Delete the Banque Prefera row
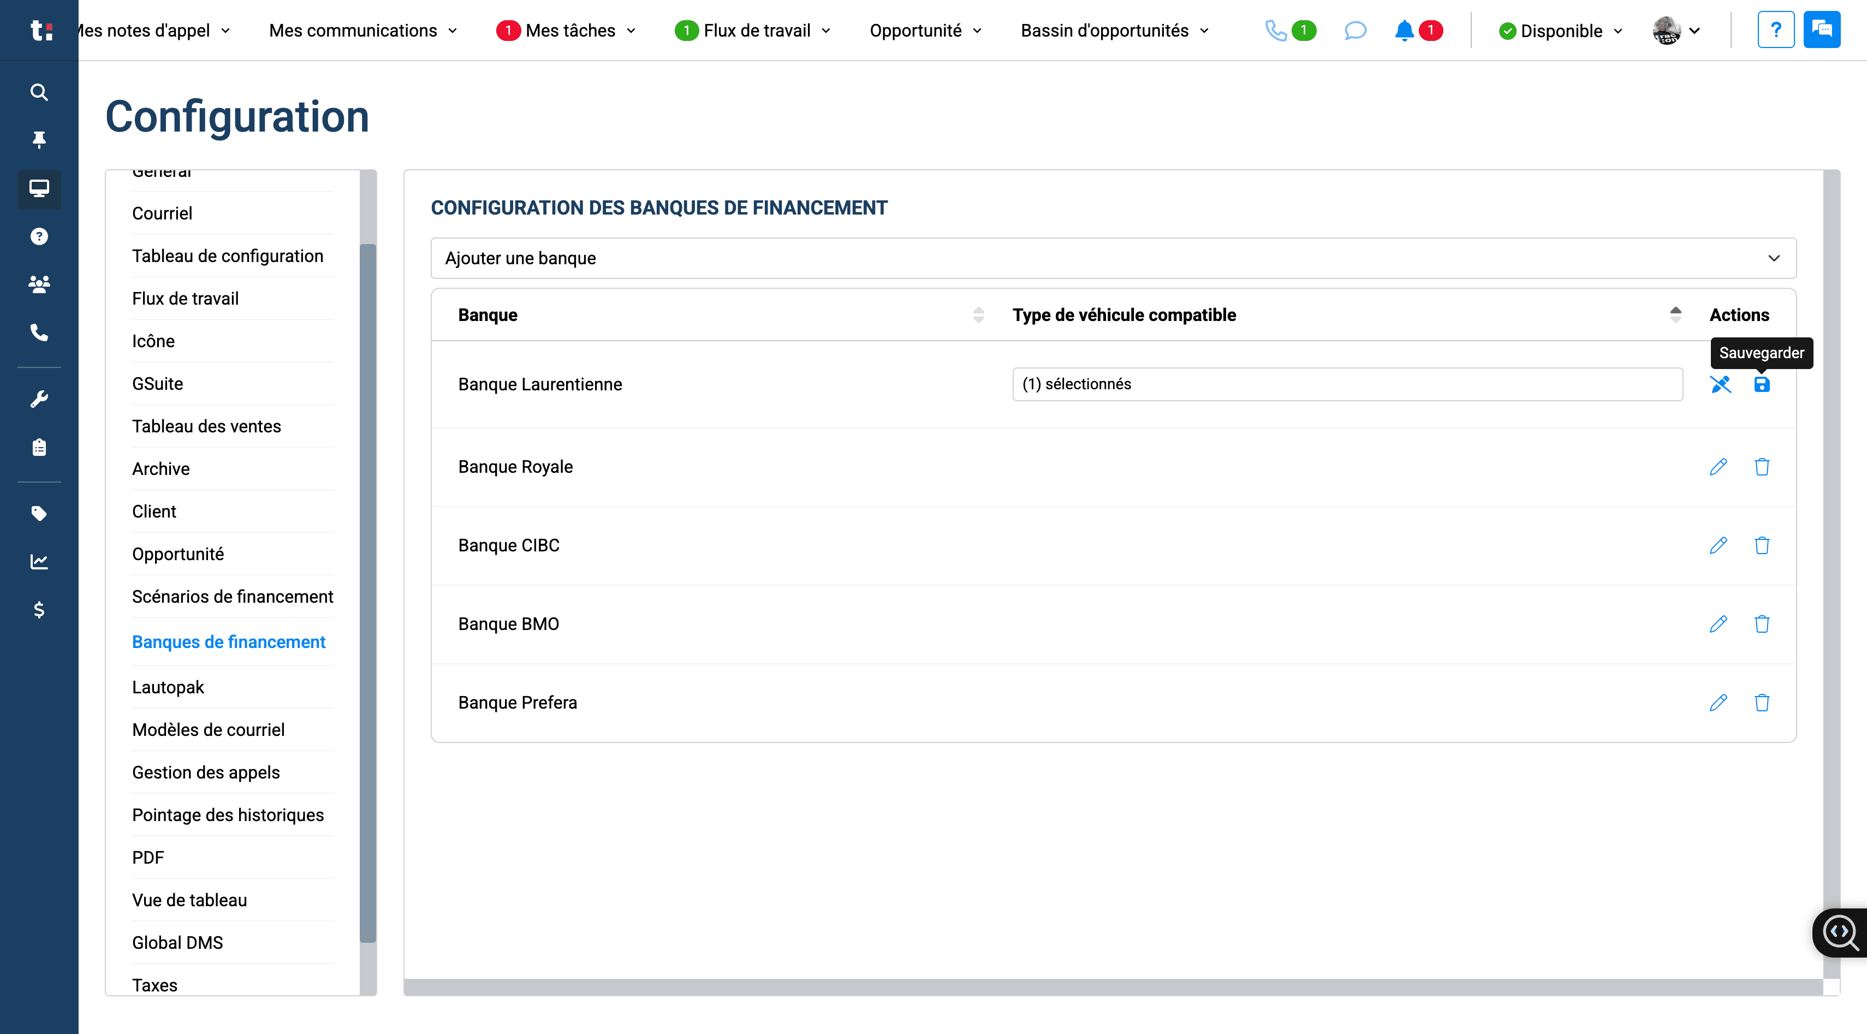Viewport: 1867px width, 1034px height. (1762, 703)
